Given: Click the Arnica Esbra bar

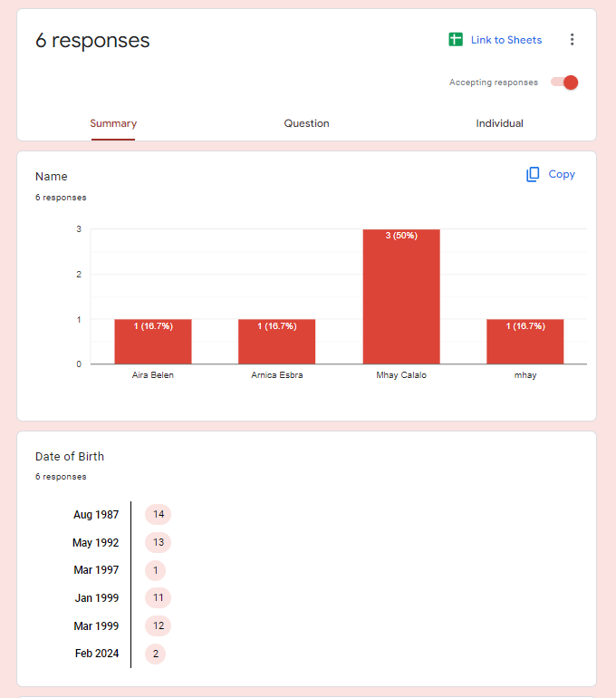Looking at the screenshot, I should coord(276,342).
